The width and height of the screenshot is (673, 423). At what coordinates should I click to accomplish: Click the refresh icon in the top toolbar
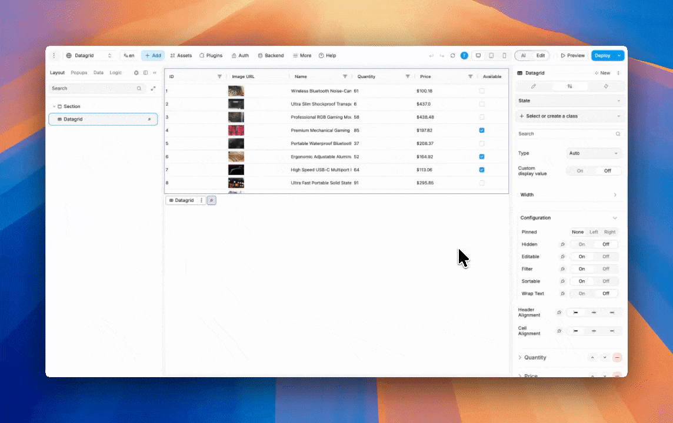pyautogui.click(x=452, y=56)
